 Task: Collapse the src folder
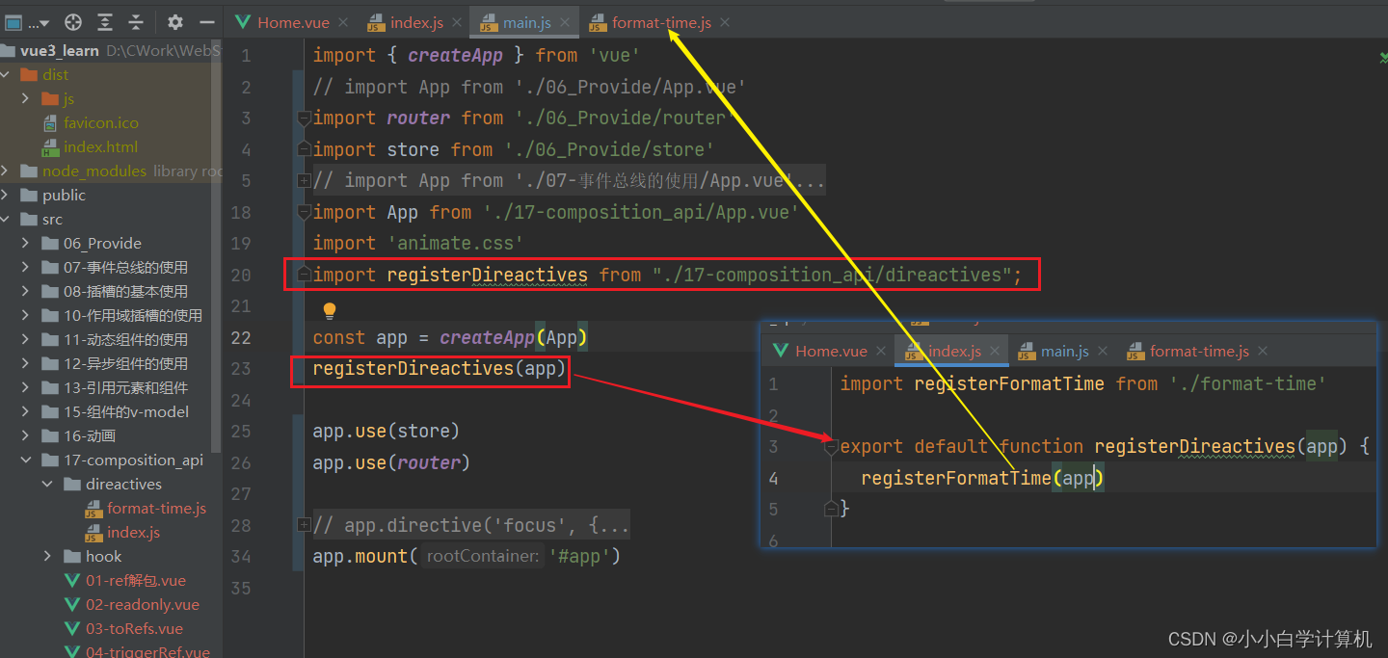click(x=7, y=220)
